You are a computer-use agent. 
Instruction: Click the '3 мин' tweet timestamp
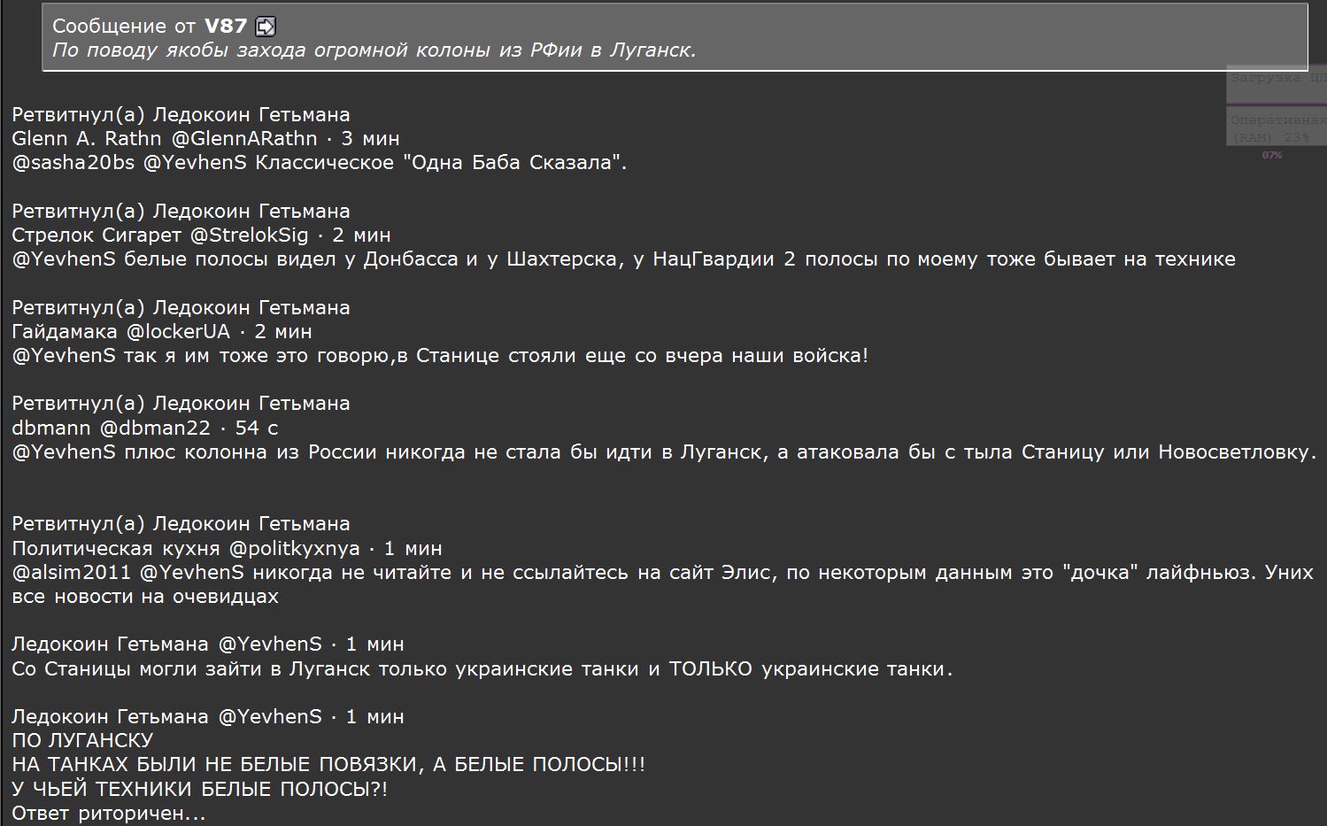click(x=370, y=139)
